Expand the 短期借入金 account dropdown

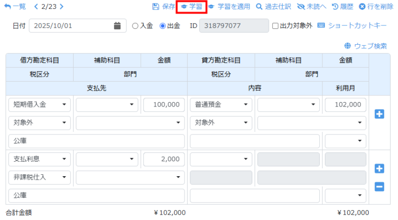click(x=40, y=105)
